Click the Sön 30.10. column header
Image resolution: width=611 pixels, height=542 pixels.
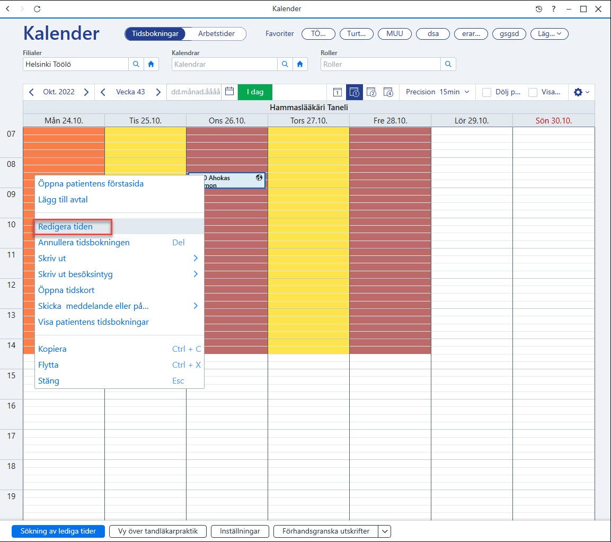coord(554,120)
